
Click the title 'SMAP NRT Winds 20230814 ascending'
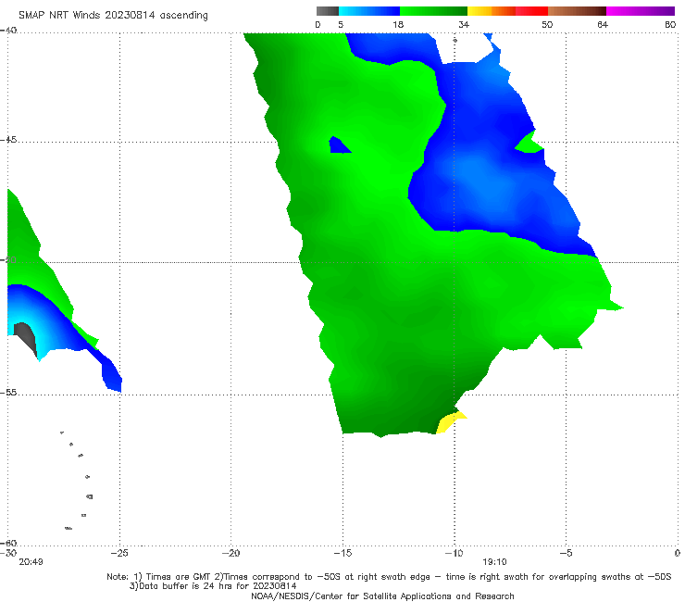113,16
